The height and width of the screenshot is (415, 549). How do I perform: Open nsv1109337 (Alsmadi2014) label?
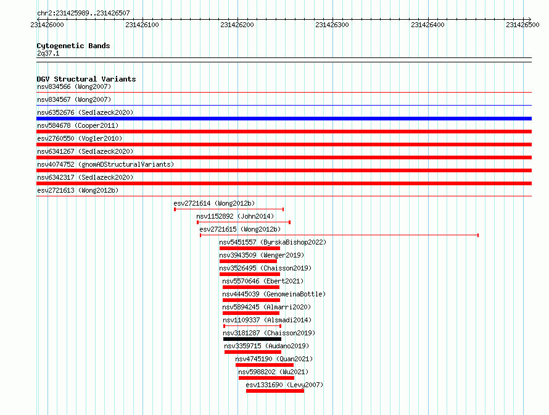(267, 320)
